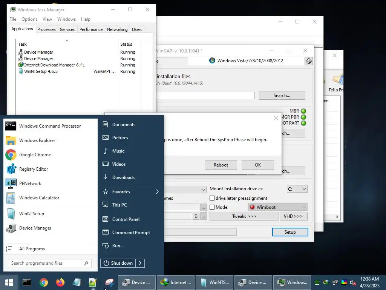Open Device Manager from start menu list
This screenshot has width=386, height=290.
[50, 228]
